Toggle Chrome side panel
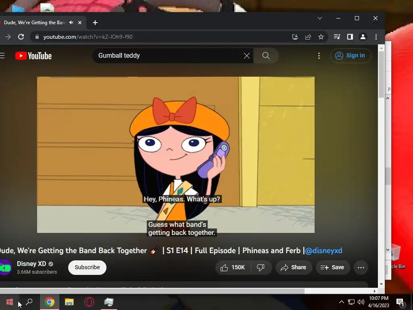 [x=350, y=37]
